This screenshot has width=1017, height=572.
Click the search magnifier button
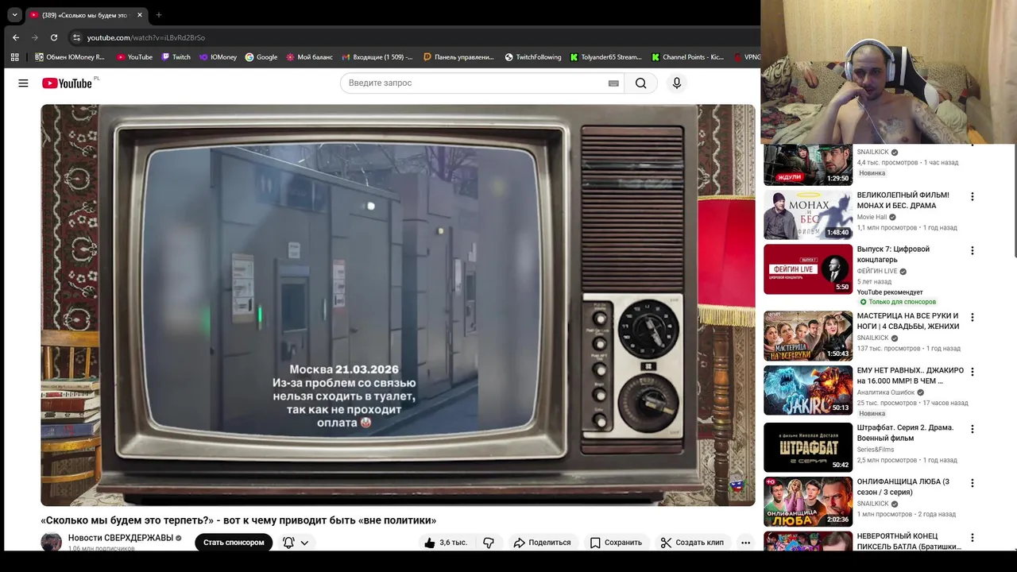(x=640, y=83)
